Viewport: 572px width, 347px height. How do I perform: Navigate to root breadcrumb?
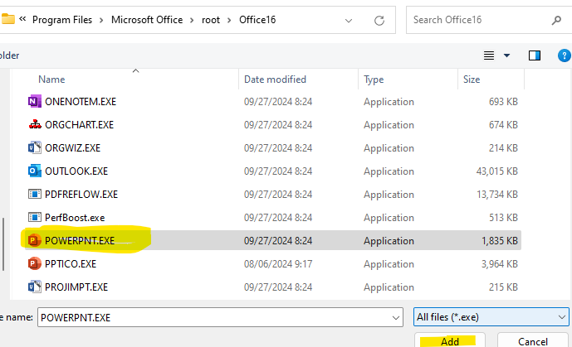tap(211, 20)
